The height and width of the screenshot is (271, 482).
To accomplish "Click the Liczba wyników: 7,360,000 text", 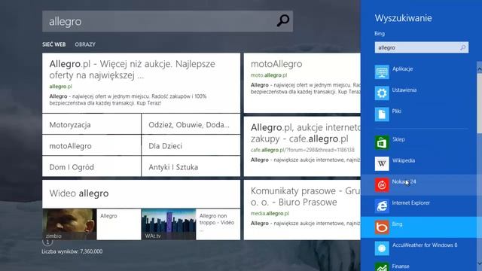I will coord(72,251).
